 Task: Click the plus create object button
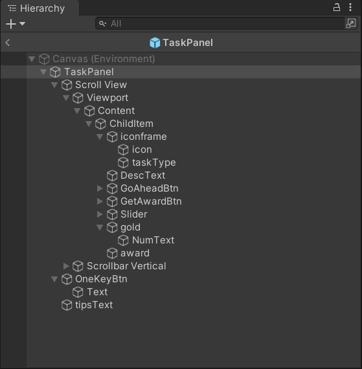click(11, 24)
